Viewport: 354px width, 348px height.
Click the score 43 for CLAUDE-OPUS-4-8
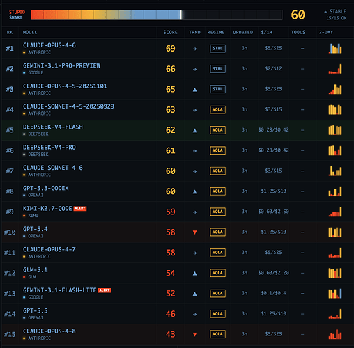(x=170, y=334)
